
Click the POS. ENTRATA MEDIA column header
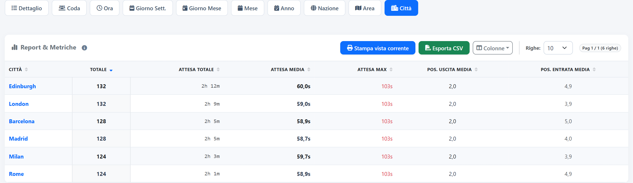click(x=568, y=70)
